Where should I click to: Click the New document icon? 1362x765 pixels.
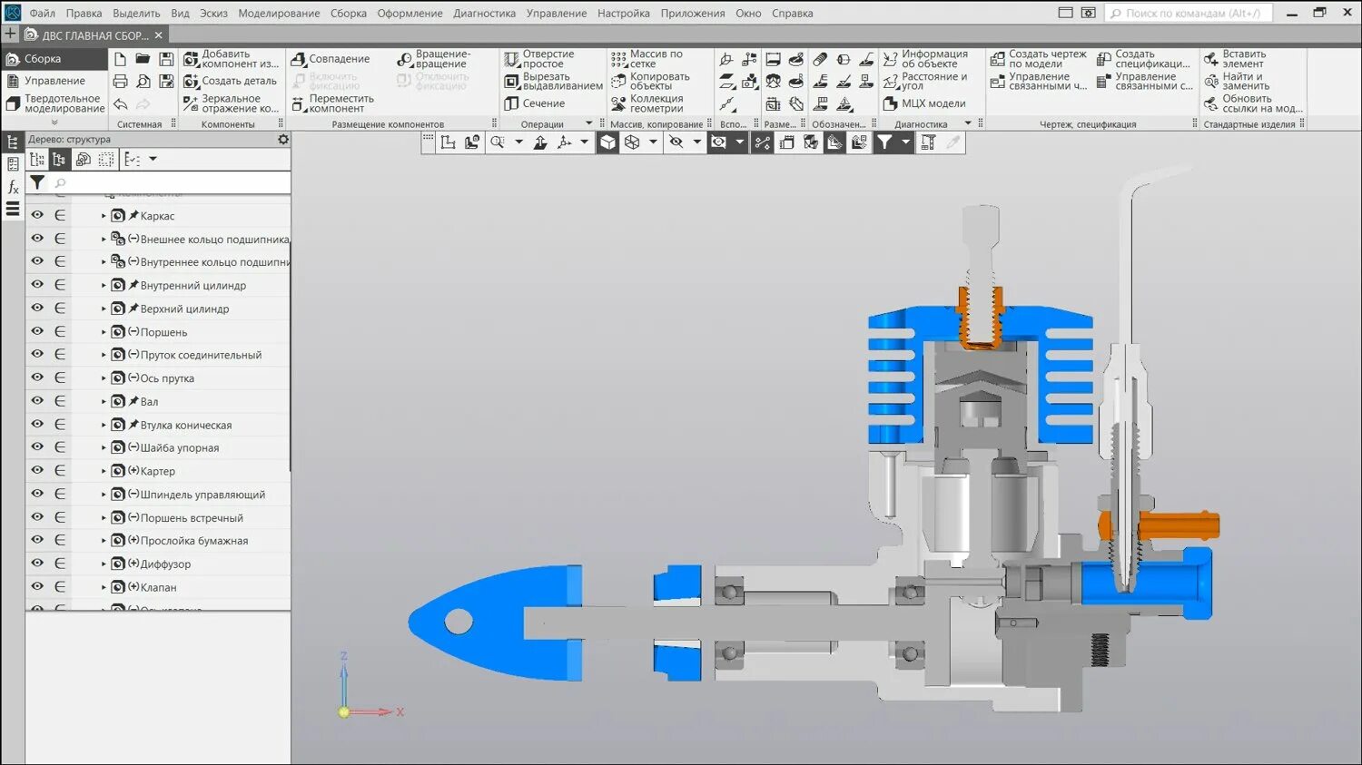coord(120,59)
